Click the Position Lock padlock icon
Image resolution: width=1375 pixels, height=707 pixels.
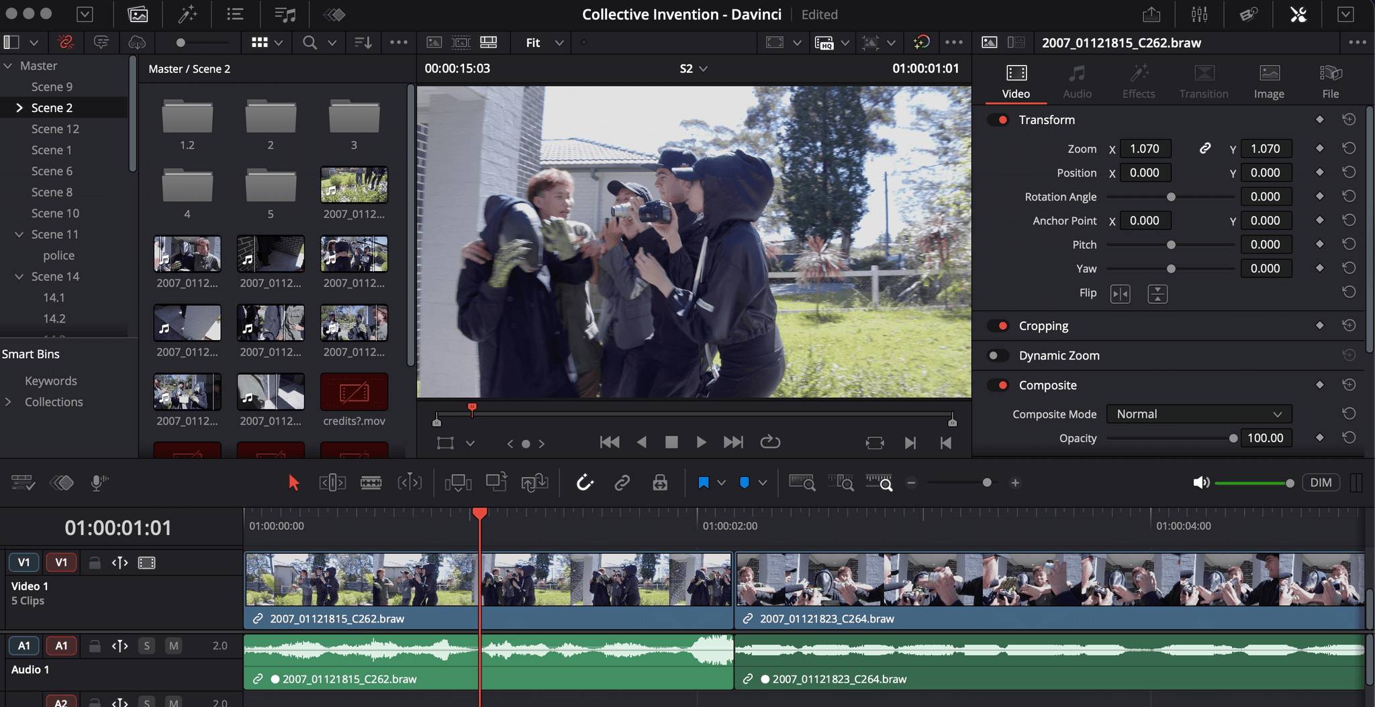point(660,483)
